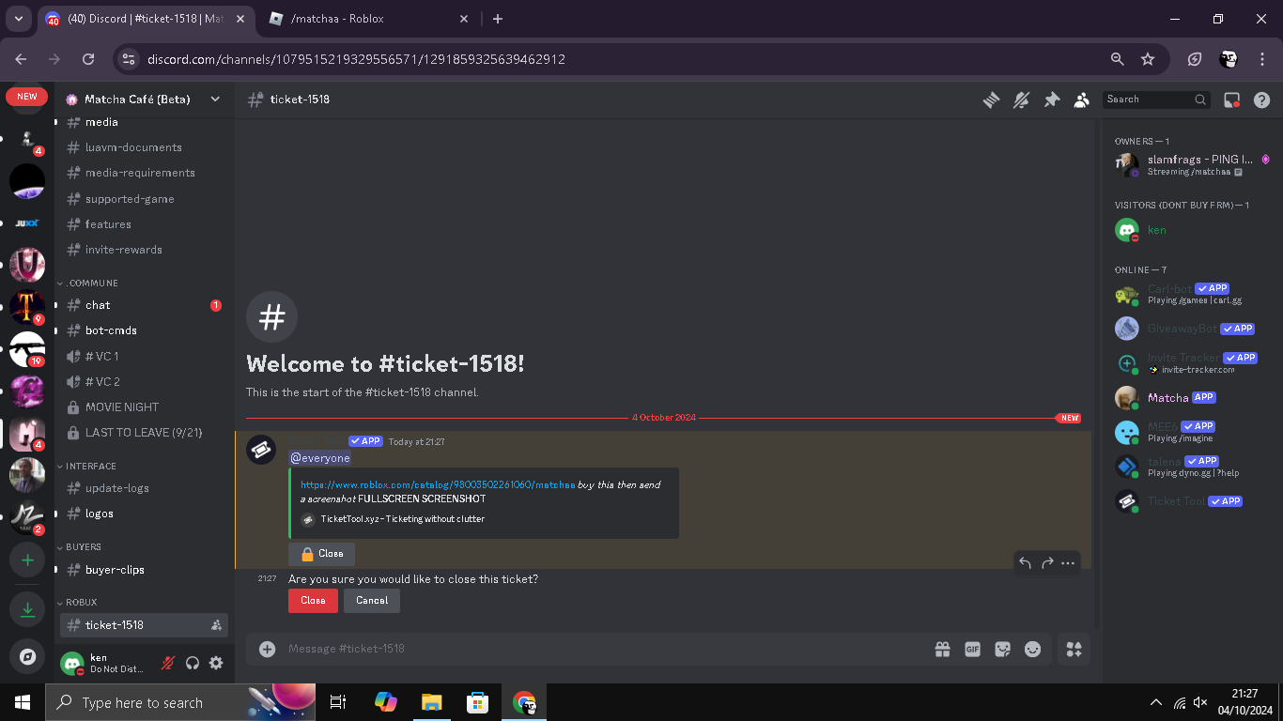Create invite for ticket-1518 channel
The height and width of the screenshot is (721, 1283).
[216, 625]
